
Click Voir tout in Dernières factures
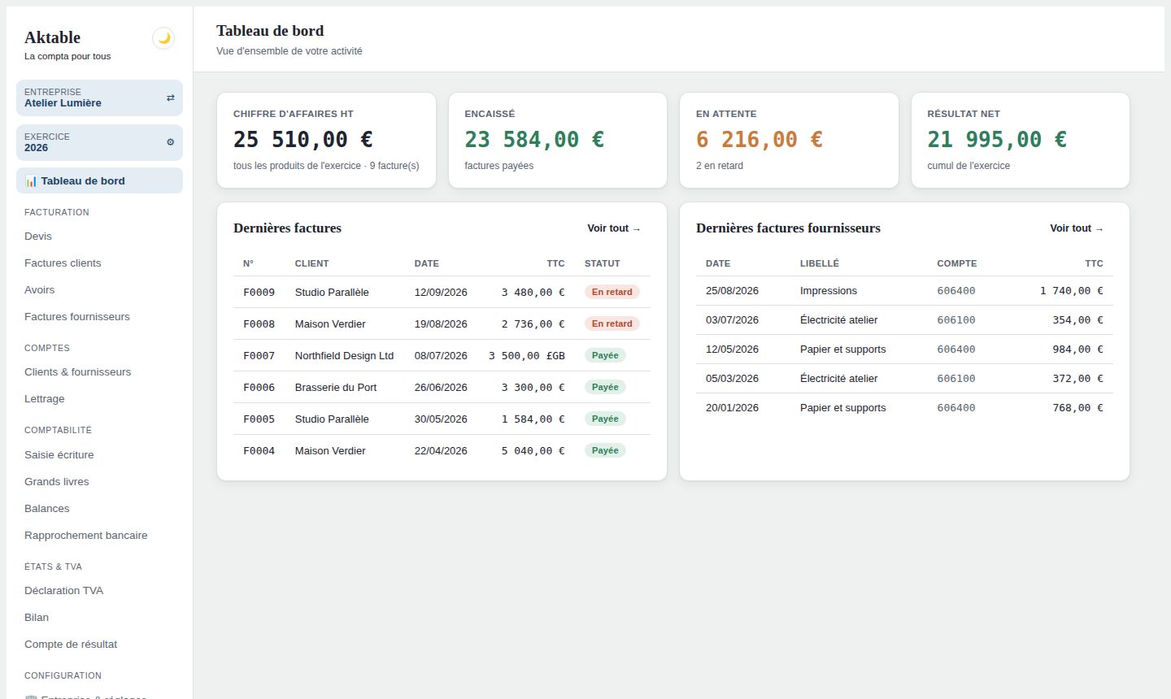pyautogui.click(x=614, y=228)
